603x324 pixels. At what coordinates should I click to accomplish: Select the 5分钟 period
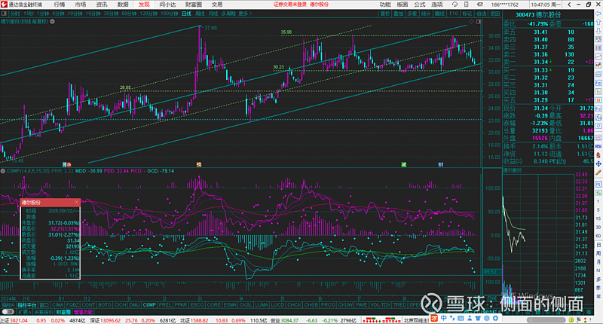point(58,14)
